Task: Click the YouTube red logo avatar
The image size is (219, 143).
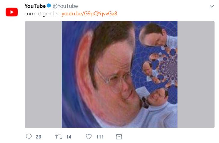Action: [12, 12]
